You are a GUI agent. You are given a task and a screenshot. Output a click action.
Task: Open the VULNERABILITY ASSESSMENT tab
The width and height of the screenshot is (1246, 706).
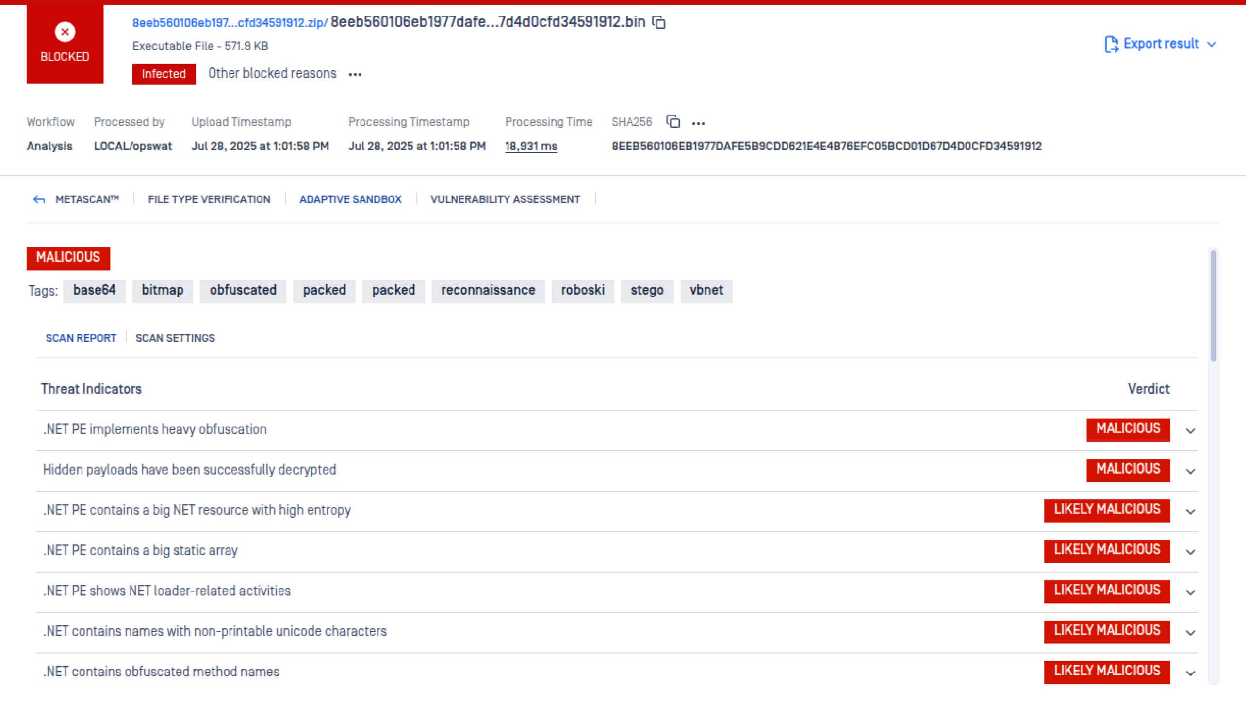pyautogui.click(x=505, y=199)
